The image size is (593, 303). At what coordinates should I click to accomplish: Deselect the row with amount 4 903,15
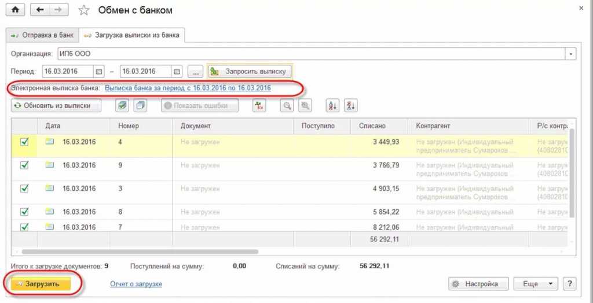[x=24, y=188]
